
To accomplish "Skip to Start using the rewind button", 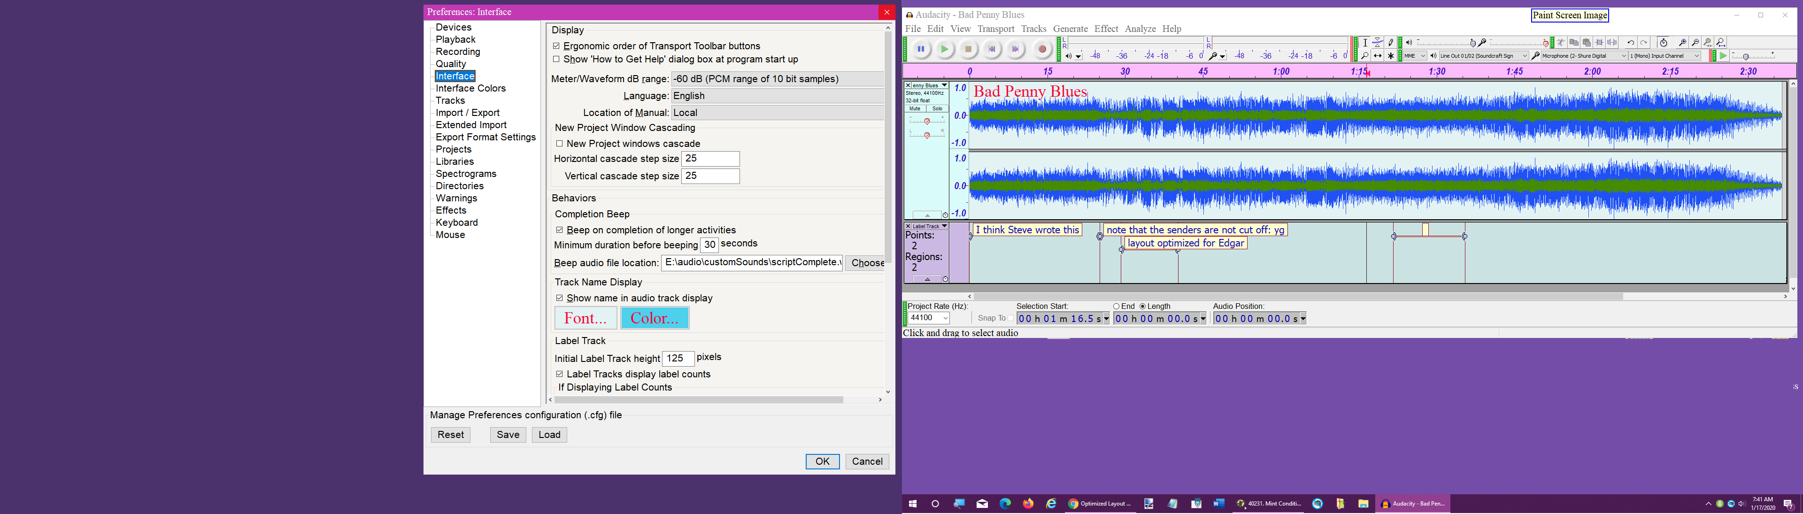I will [x=993, y=49].
